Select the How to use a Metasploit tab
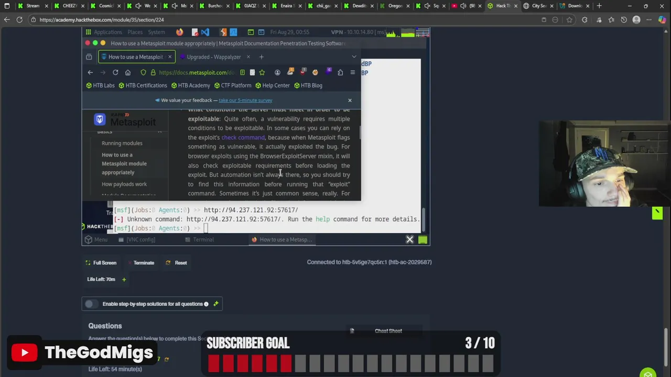This screenshot has height=377, width=671. click(136, 57)
